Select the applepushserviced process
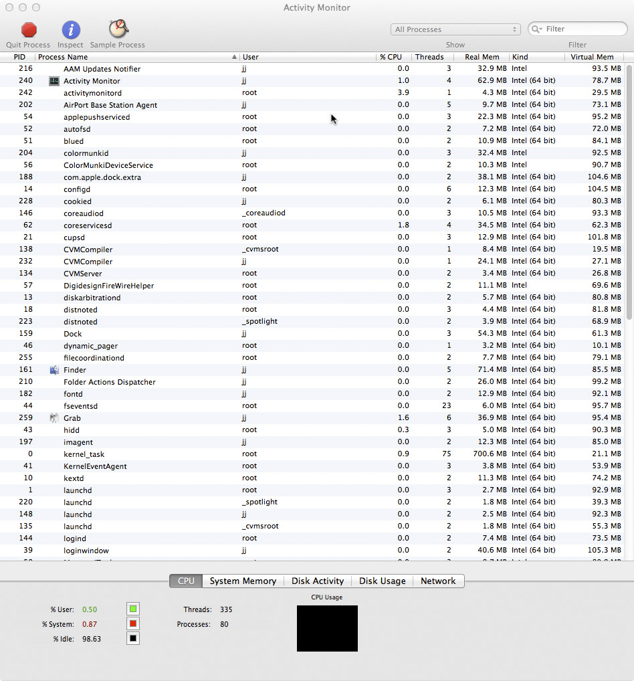This screenshot has width=634, height=681. [313, 117]
